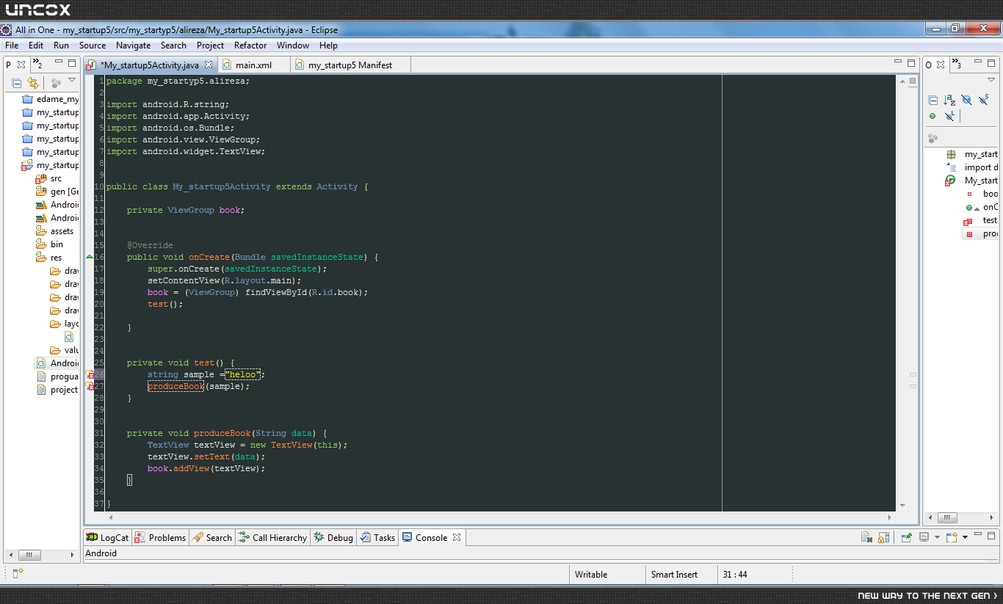The height and width of the screenshot is (604, 1003).
Task: Select the project properties file
Action: [x=57, y=390]
